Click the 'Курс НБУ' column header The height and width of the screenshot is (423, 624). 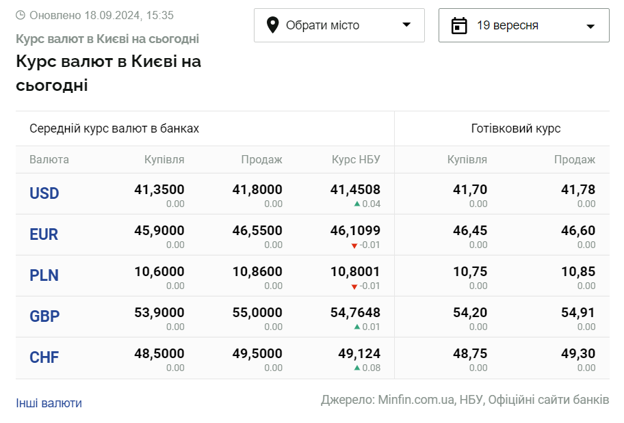click(356, 160)
